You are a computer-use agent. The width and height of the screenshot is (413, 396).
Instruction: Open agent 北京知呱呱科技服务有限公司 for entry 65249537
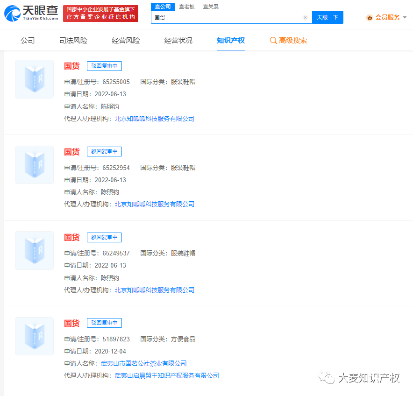click(x=155, y=290)
